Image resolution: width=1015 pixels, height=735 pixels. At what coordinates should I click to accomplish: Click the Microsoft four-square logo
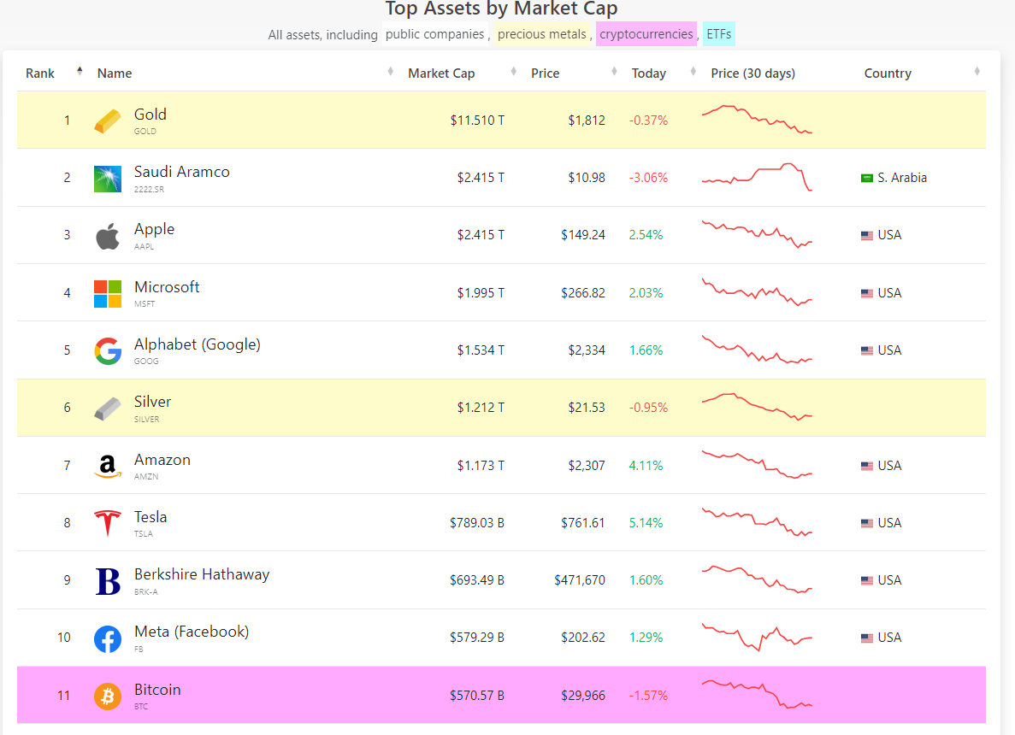[x=108, y=294]
